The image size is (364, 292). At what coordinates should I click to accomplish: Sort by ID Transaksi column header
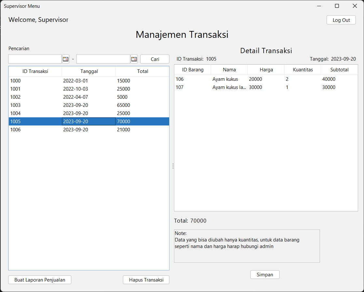(x=35, y=71)
